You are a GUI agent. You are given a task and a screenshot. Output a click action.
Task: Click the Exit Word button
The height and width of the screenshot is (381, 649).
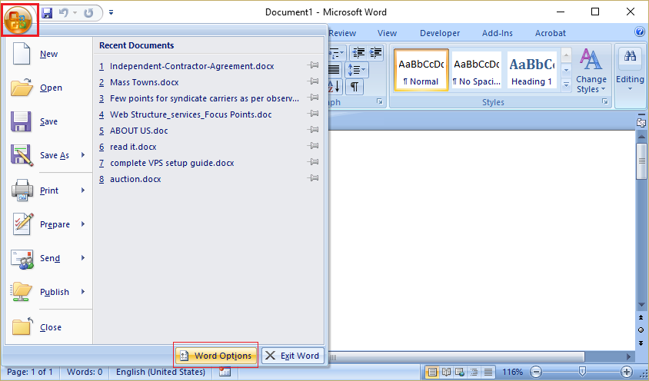pos(292,356)
